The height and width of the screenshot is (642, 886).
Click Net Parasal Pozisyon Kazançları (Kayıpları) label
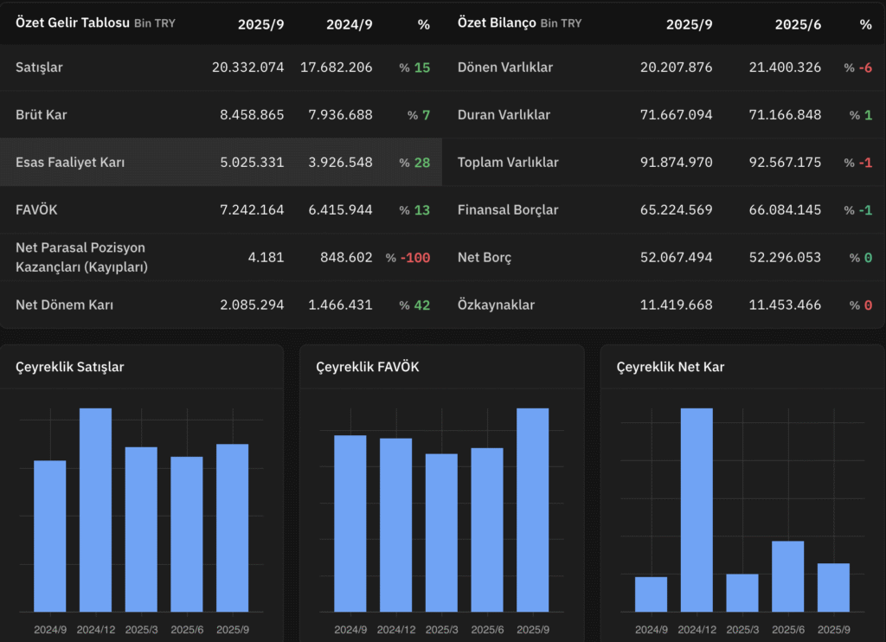tap(81, 257)
